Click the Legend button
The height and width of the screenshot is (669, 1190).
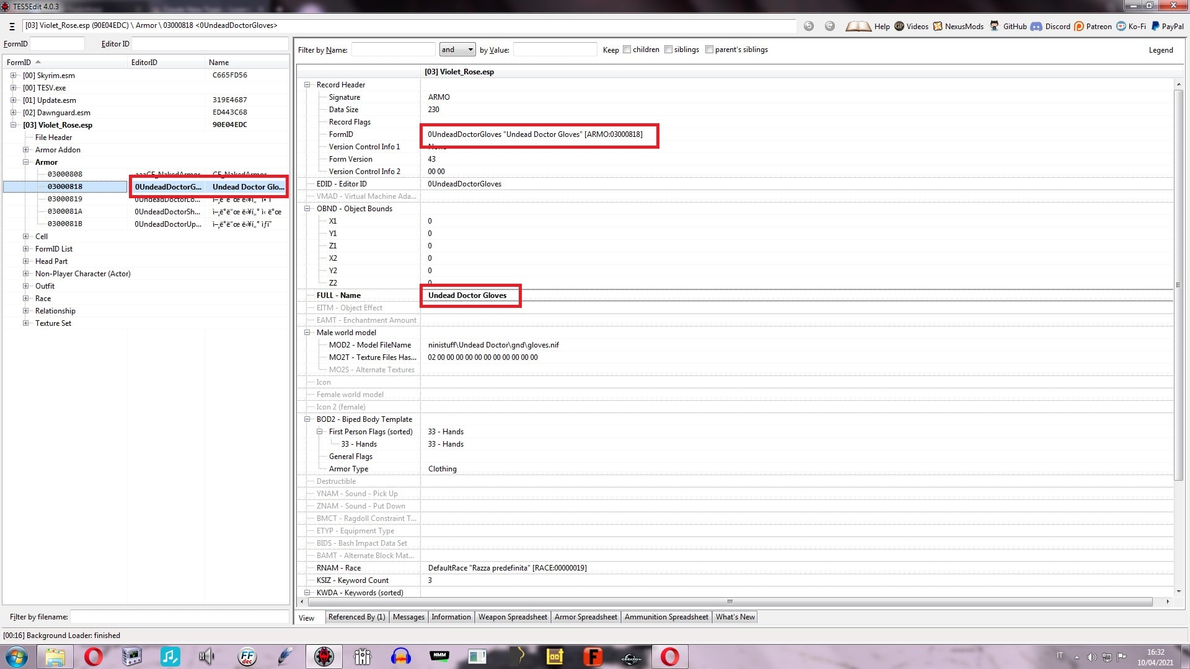pos(1161,50)
